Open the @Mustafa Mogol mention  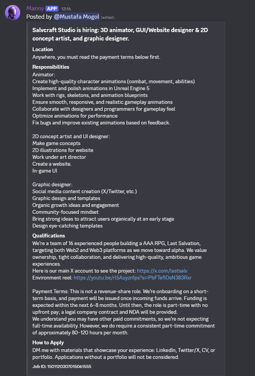(x=76, y=16)
